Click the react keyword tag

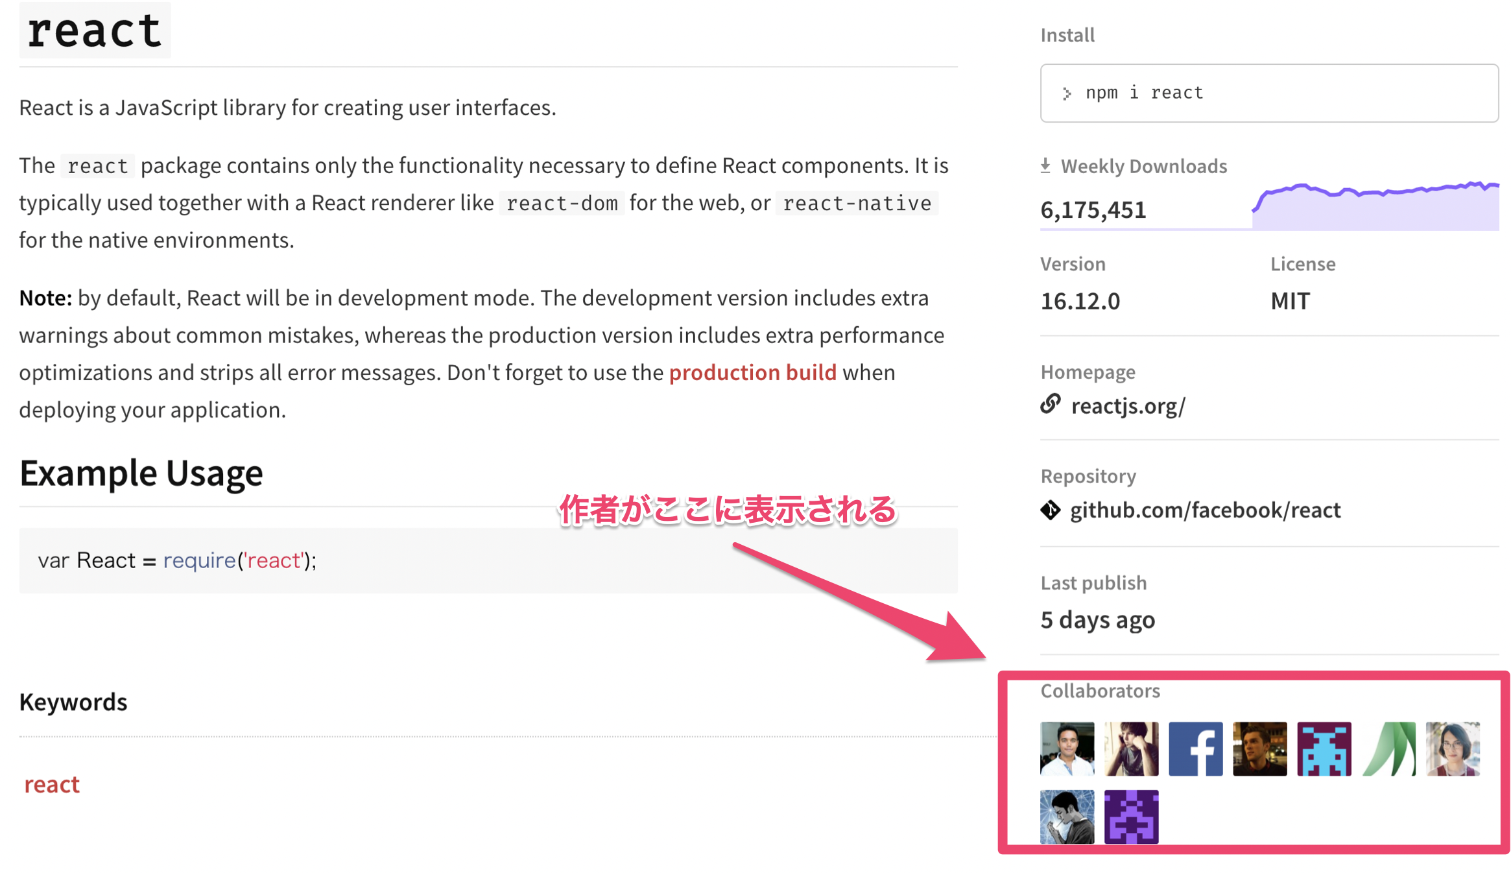(x=52, y=784)
